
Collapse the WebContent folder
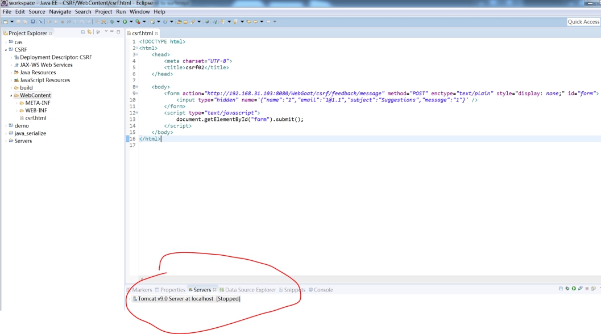pos(11,95)
